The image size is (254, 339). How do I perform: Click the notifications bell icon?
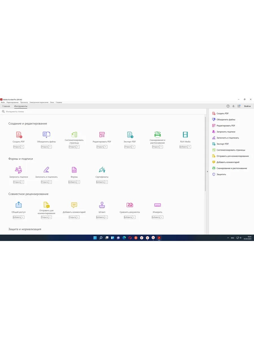pyautogui.click(x=233, y=106)
